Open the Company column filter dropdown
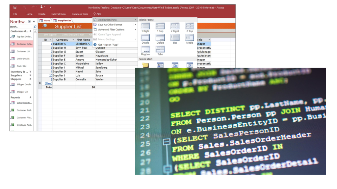Screen dimensions: 337x189 (73, 40)
